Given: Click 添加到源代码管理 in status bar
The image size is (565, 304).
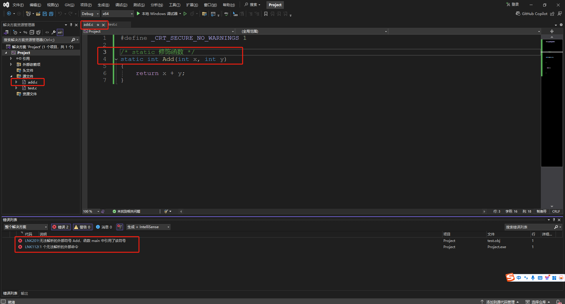Looking at the screenshot, I should tap(500, 302).
